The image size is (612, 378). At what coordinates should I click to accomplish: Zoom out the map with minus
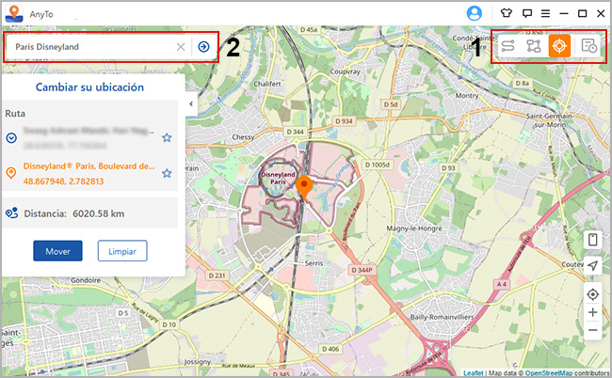pyautogui.click(x=592, y=330)
